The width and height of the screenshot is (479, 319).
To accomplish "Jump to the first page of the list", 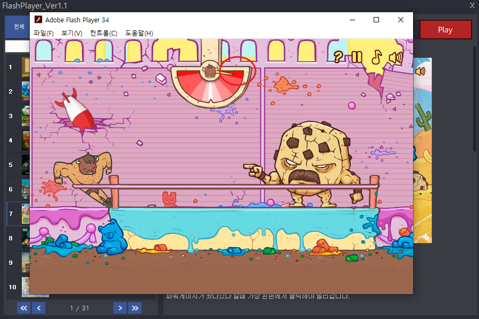I will click(23, 308).
